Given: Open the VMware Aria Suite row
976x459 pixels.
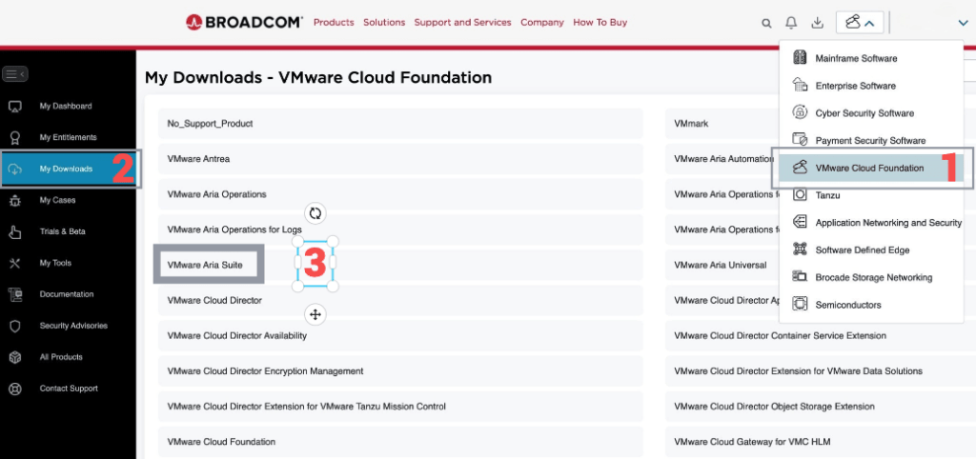Looking at the screenshot, I should coord(400,265).
